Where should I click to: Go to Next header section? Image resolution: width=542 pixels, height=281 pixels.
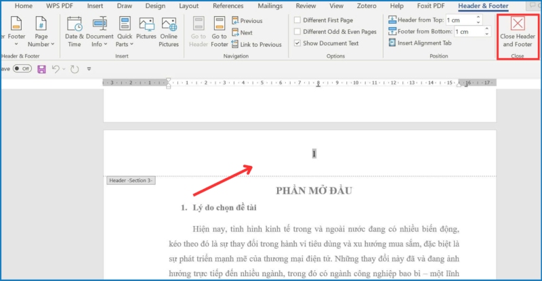[242, 33]
